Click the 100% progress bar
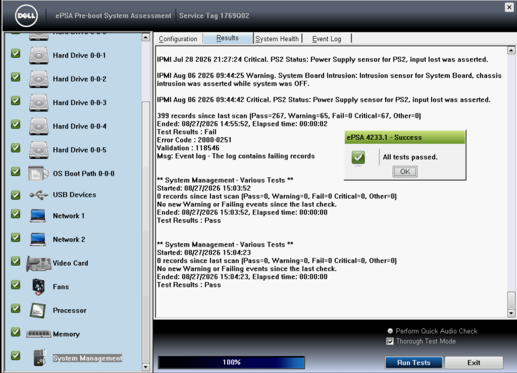The width and height of the screenshot is (517, 373). tap(232, 362)
